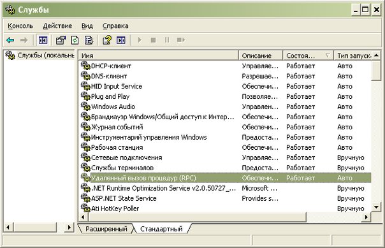Click 'Microsoft ...' description cell
The width and height of the screenshot is (385, 248).
[x=259, y=188]
